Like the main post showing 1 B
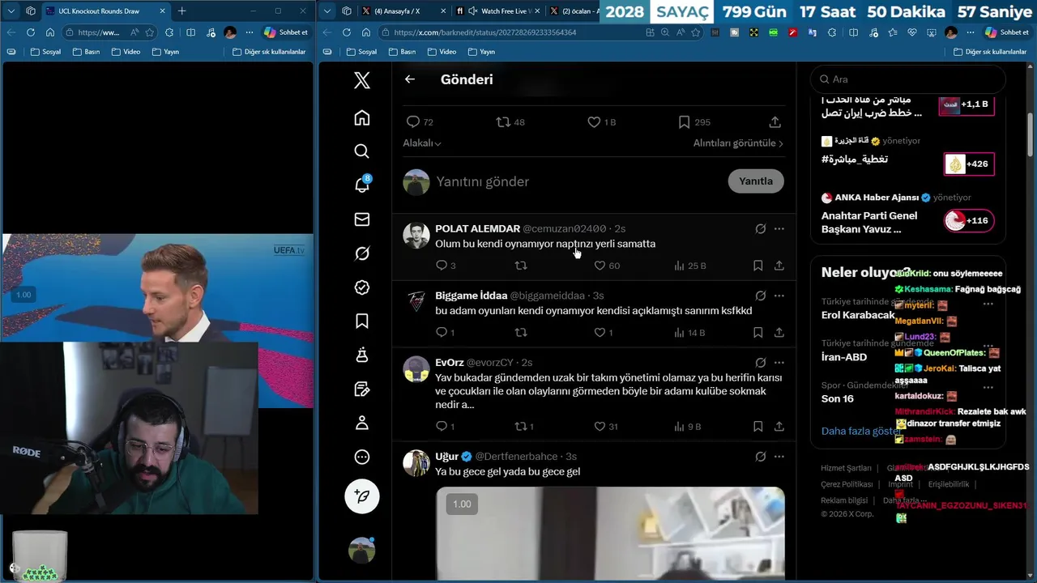Screen dimensions: 1037x583 (594, 121)
